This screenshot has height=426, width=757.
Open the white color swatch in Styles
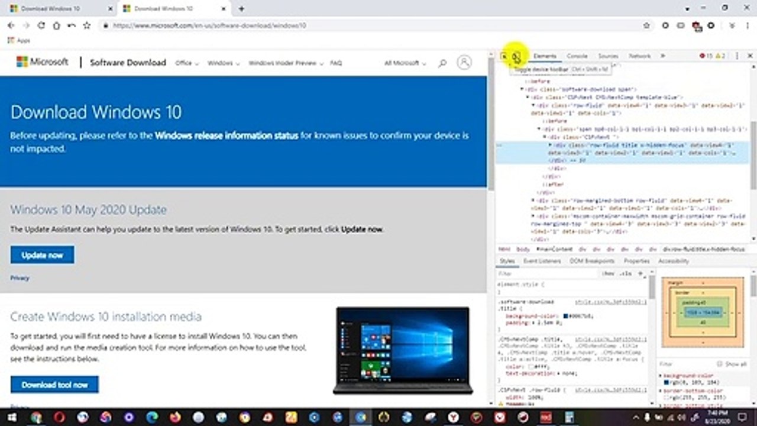pos(532,367)
